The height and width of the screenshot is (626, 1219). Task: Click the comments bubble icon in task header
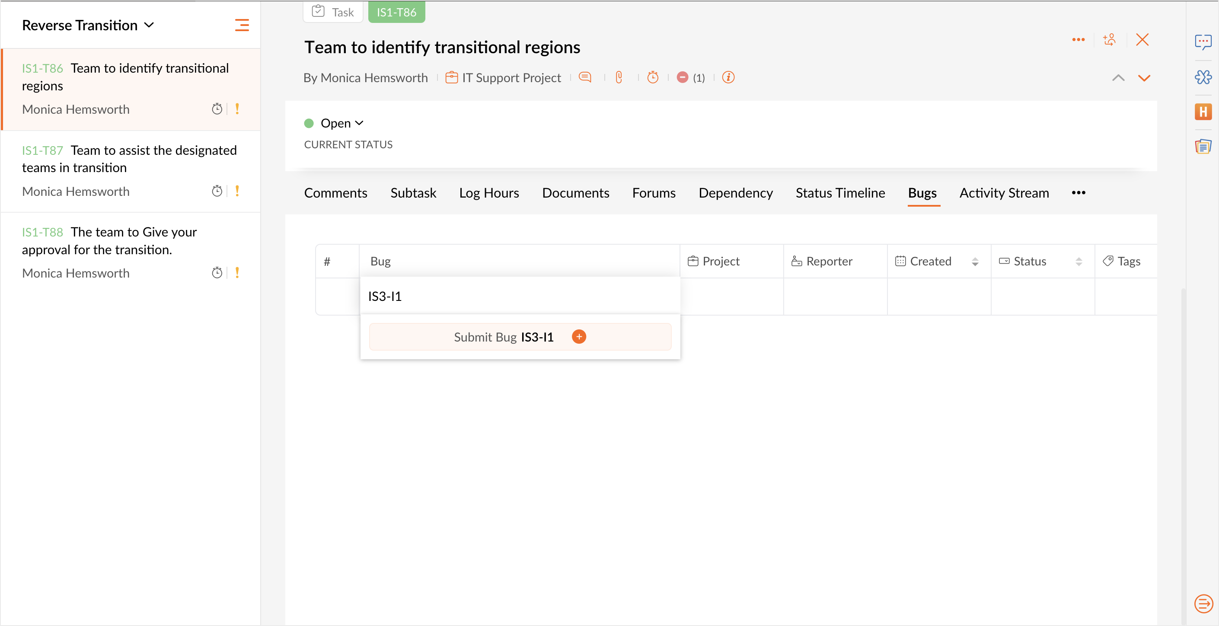(x=585, y=77)
